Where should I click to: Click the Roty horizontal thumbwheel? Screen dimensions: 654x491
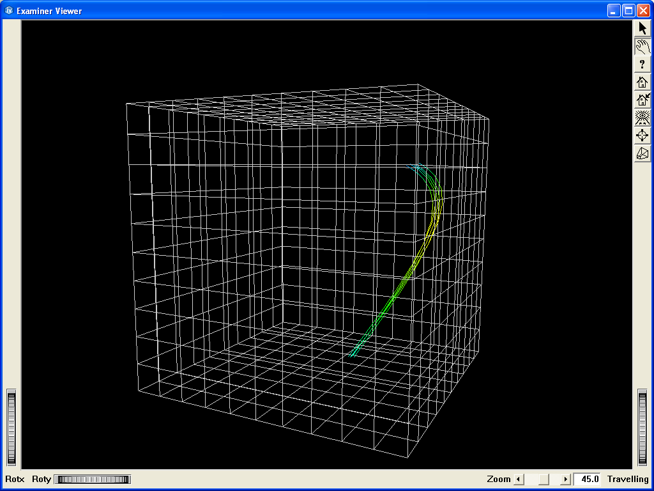point(92,479)
